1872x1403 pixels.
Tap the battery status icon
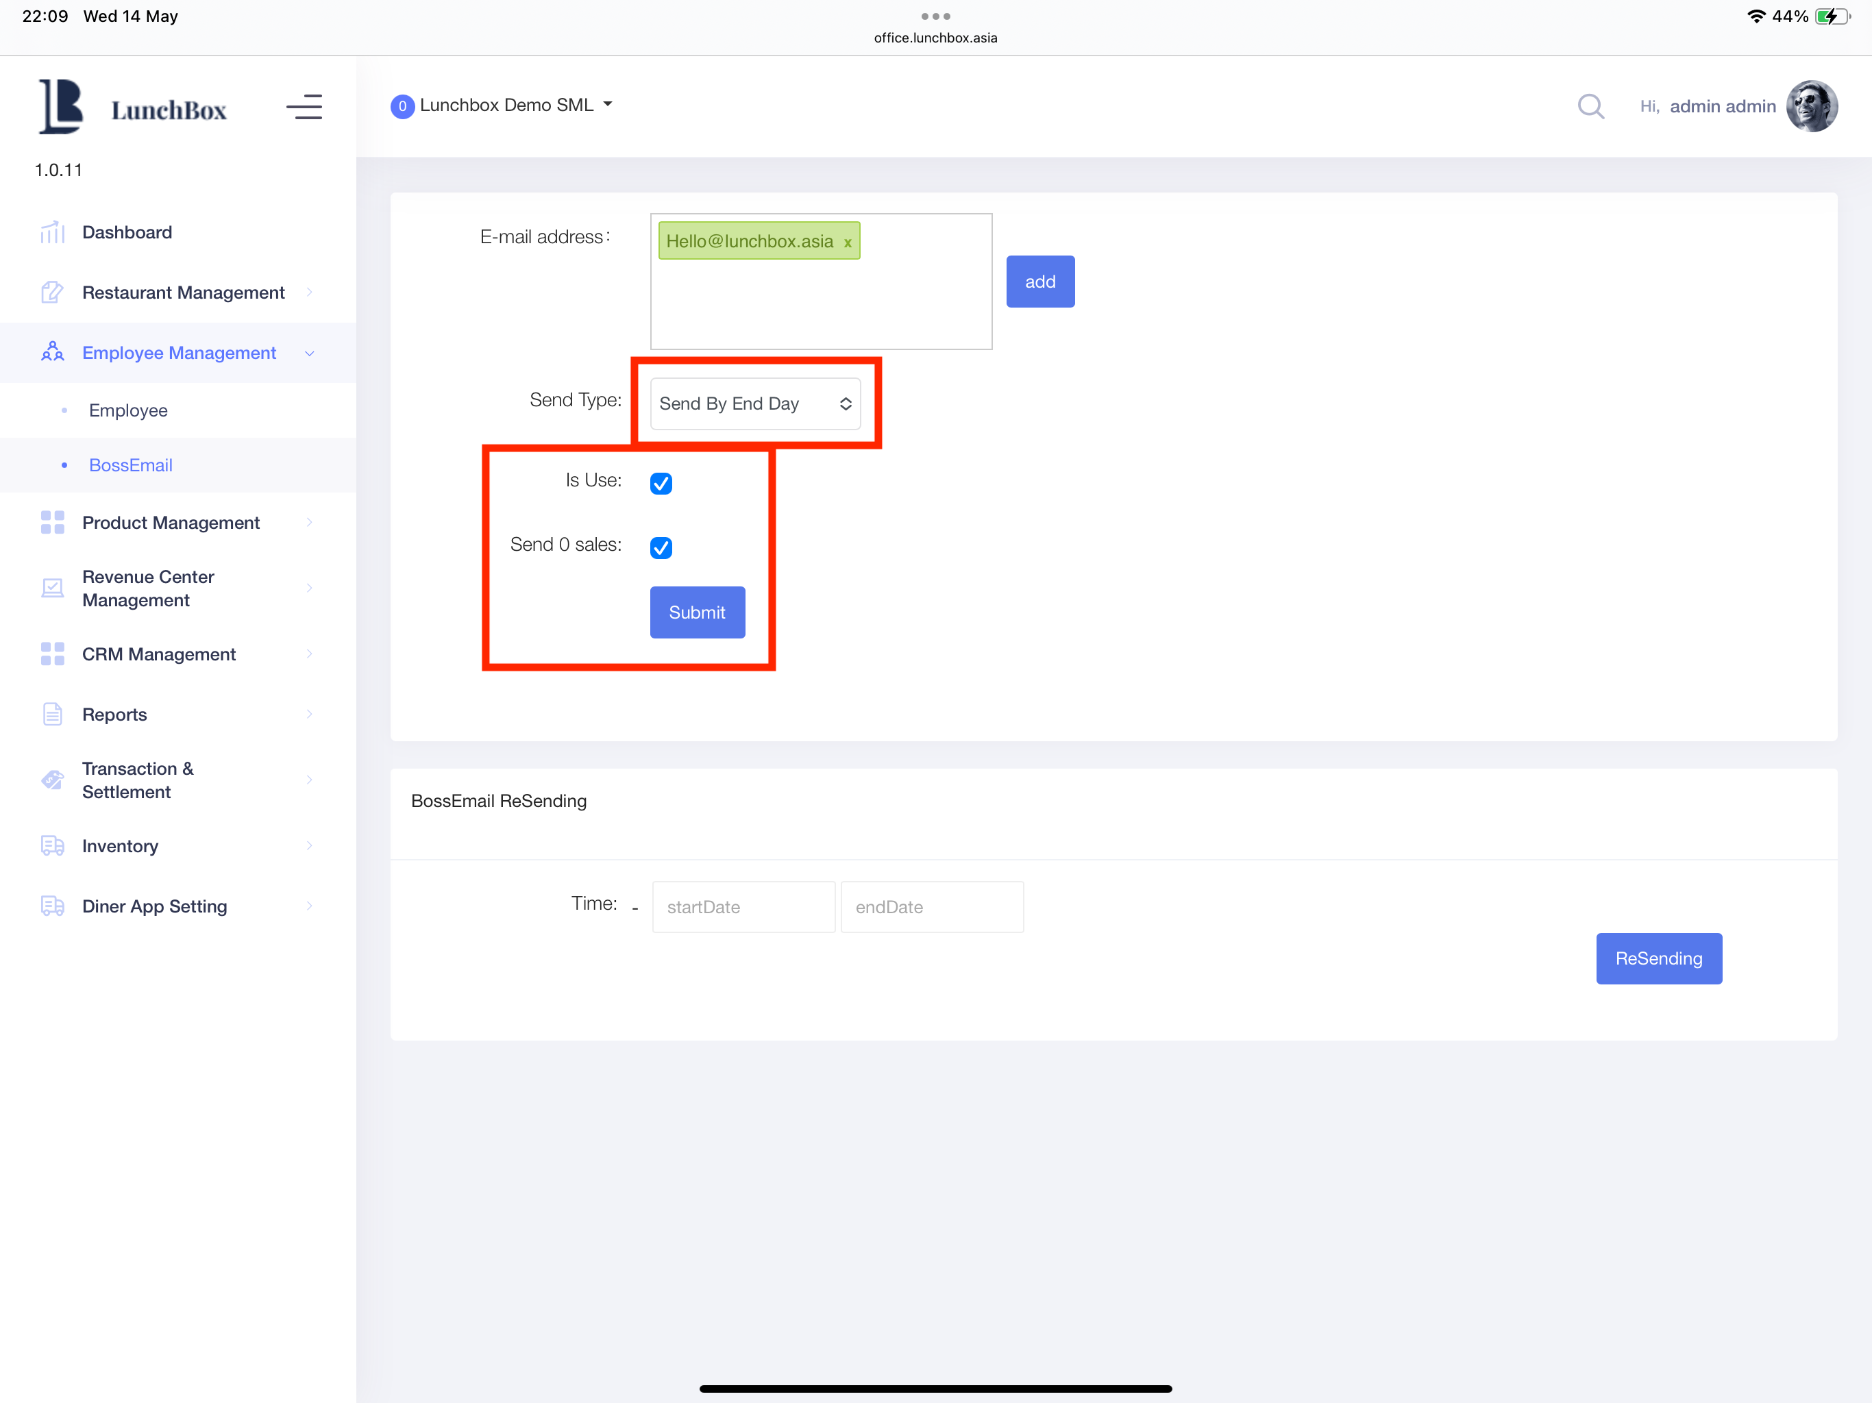1833,16
